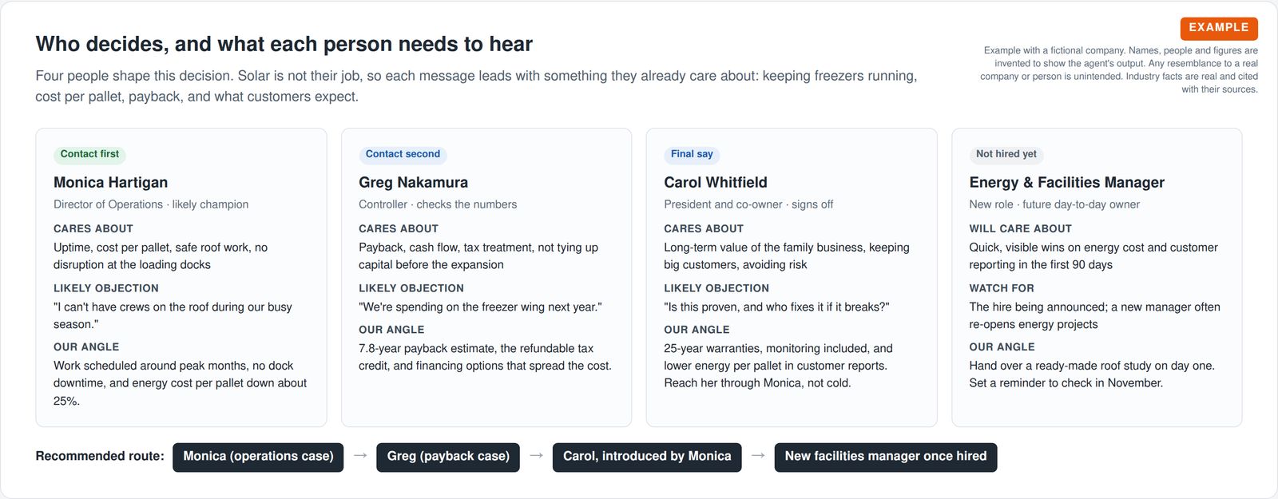Select New facilities manager once hired step
The image size is (1278, 499).
tap(886, 457)
